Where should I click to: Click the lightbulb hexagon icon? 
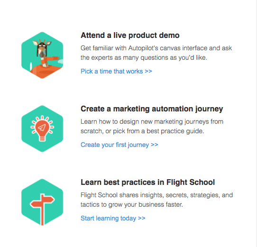42,128
